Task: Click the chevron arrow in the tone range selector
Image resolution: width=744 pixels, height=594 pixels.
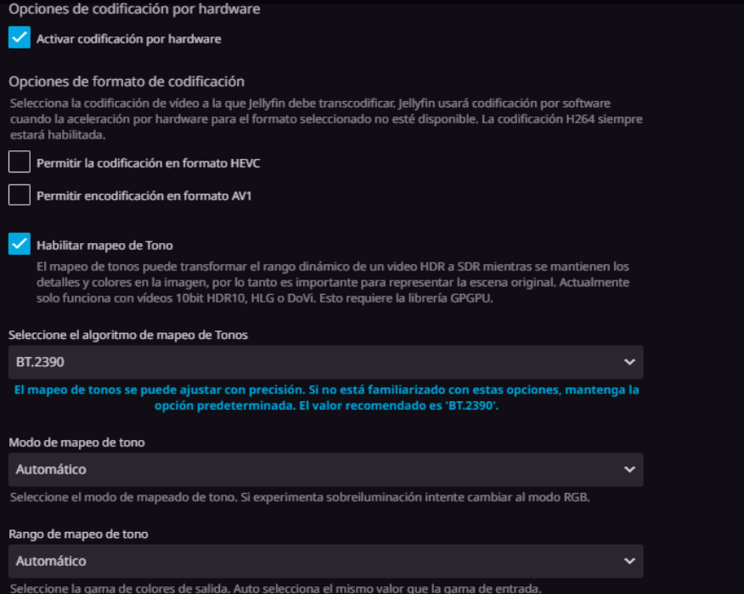Action: [629, 561]
